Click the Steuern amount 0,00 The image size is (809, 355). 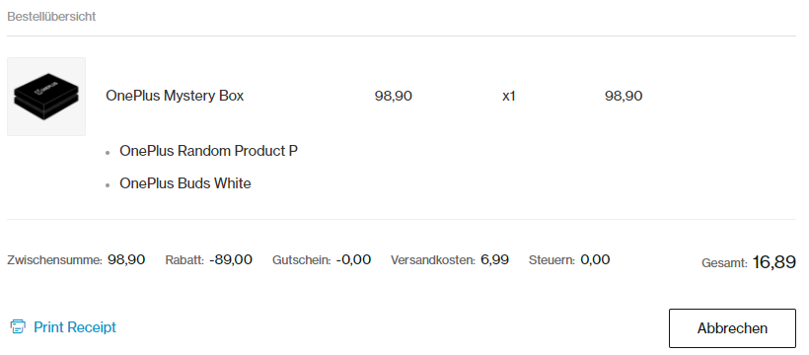click(x=595, y=259)
